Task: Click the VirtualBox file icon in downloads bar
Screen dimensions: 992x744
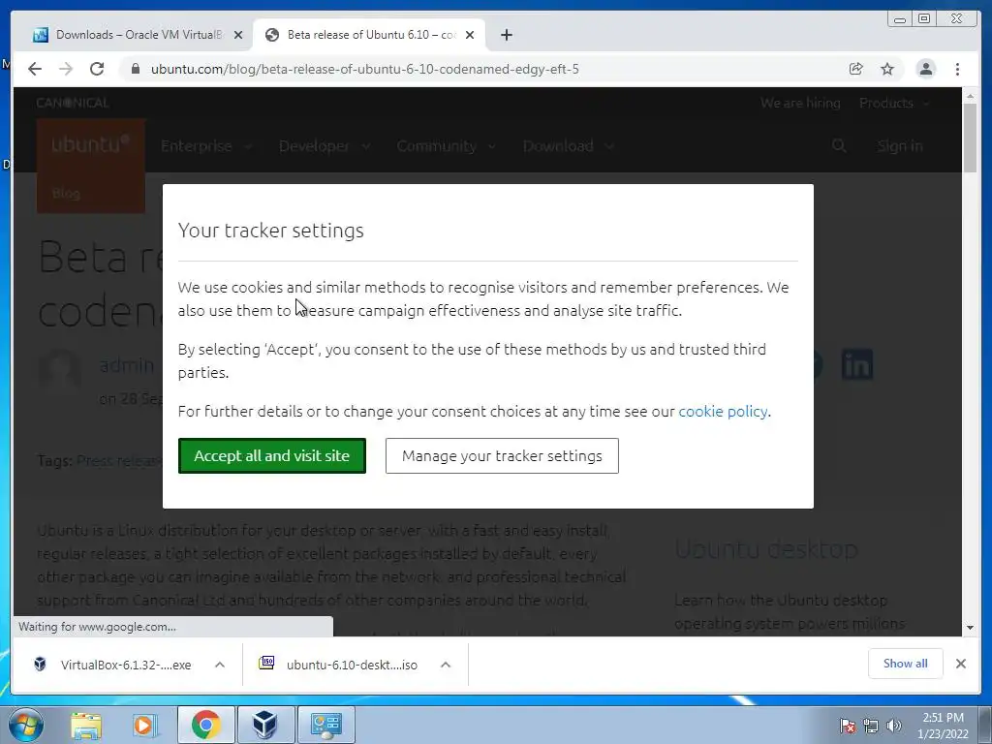Action: [x=40, y=664]
